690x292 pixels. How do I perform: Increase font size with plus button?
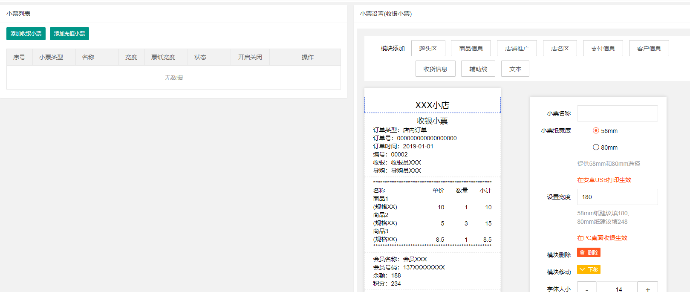click(x=647, y=289)
